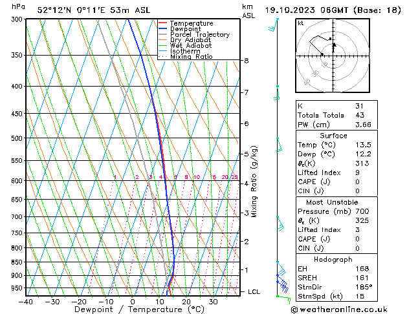
Task: Select the Dry Adiabat legend label
Action: coord(190,40)
